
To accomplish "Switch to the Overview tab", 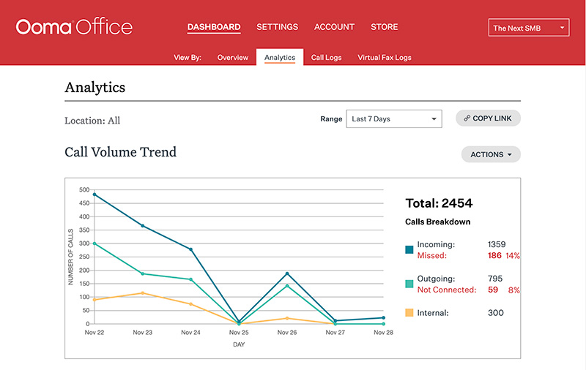I will pos(233,58).
